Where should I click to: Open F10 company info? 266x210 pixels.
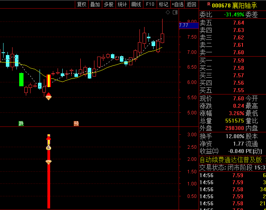(x=150, y=4)
